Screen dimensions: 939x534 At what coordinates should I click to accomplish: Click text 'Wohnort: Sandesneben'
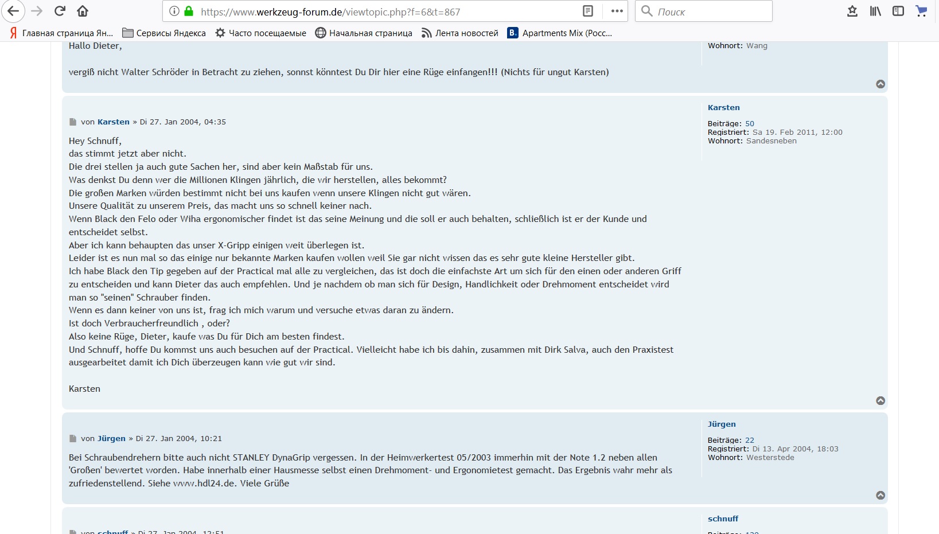click(x=752, y=141)
